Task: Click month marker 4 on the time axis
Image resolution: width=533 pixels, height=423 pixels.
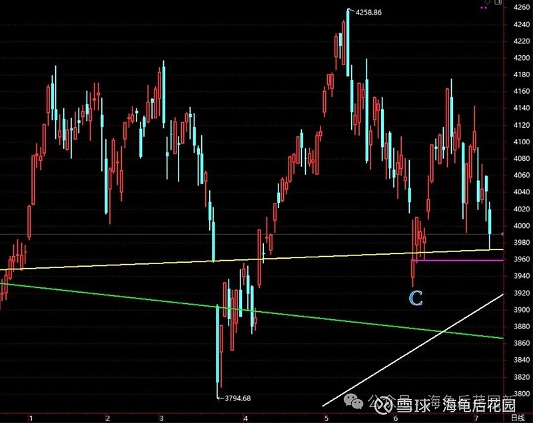Action: [245, 418]
